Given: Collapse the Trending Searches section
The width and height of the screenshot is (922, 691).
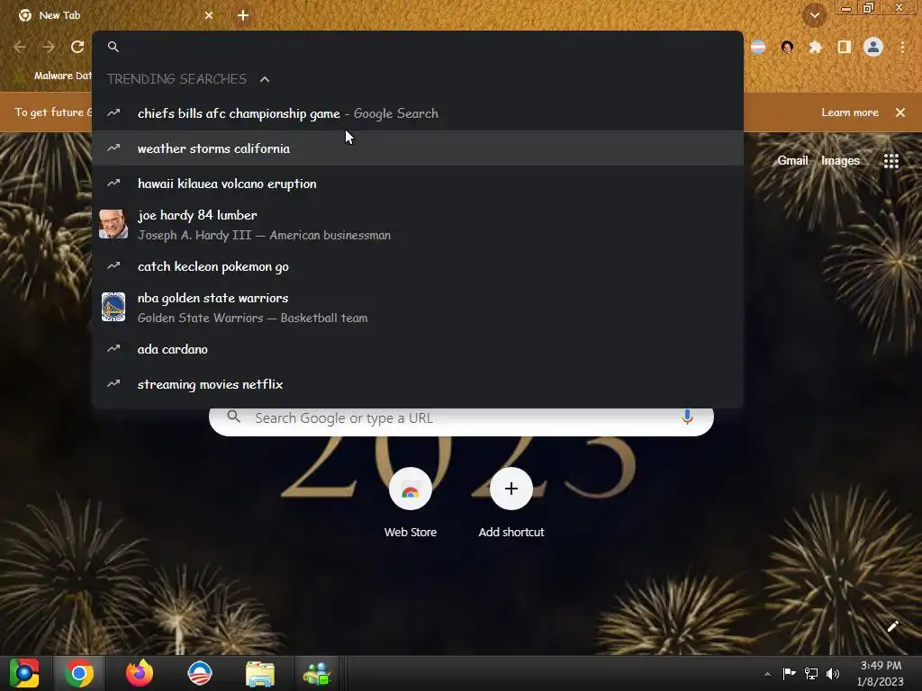Looking at the screenshot, I should click(265, 79).
